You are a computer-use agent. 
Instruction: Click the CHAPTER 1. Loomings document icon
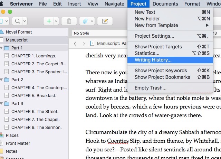tap(7, 56)
